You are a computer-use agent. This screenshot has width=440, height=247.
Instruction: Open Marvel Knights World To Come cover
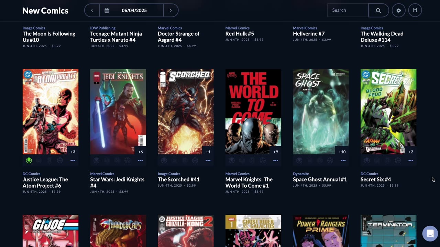tap(253, 112)
